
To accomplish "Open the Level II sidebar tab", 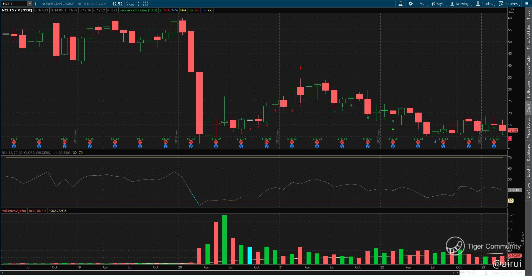I will click(528, 172).
